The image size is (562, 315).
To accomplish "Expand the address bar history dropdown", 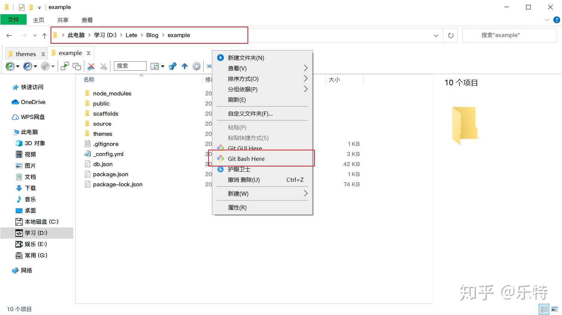I will coord(435,35).
